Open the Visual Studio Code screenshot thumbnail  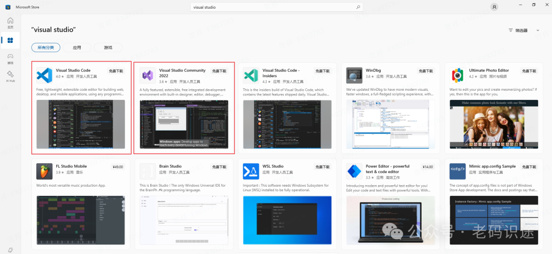[x=81, y=124]
